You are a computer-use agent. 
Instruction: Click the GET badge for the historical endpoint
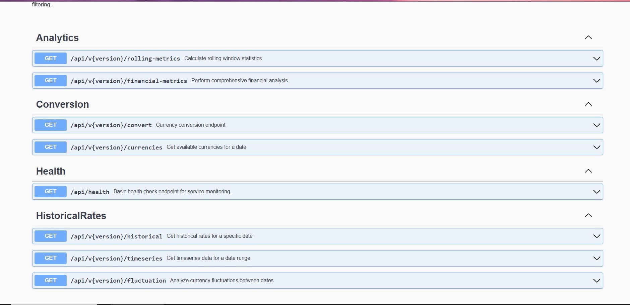pos(50,236)
